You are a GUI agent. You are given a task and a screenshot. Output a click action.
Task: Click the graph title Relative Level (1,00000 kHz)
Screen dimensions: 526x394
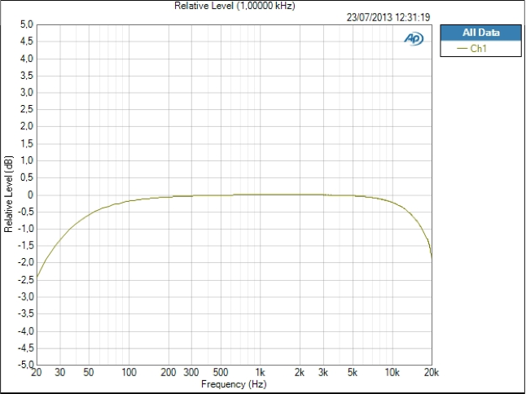pos(235,6)
